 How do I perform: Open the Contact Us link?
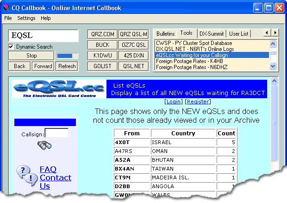click(x=56, y=182)
